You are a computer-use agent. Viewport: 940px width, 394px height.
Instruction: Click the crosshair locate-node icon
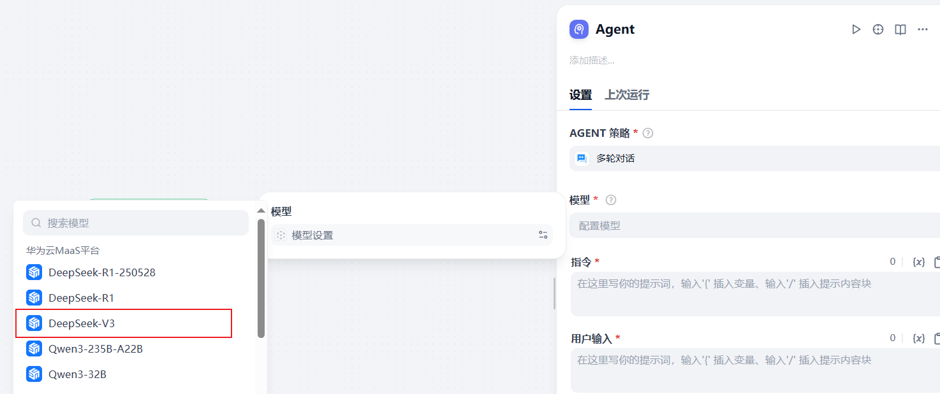878,29
